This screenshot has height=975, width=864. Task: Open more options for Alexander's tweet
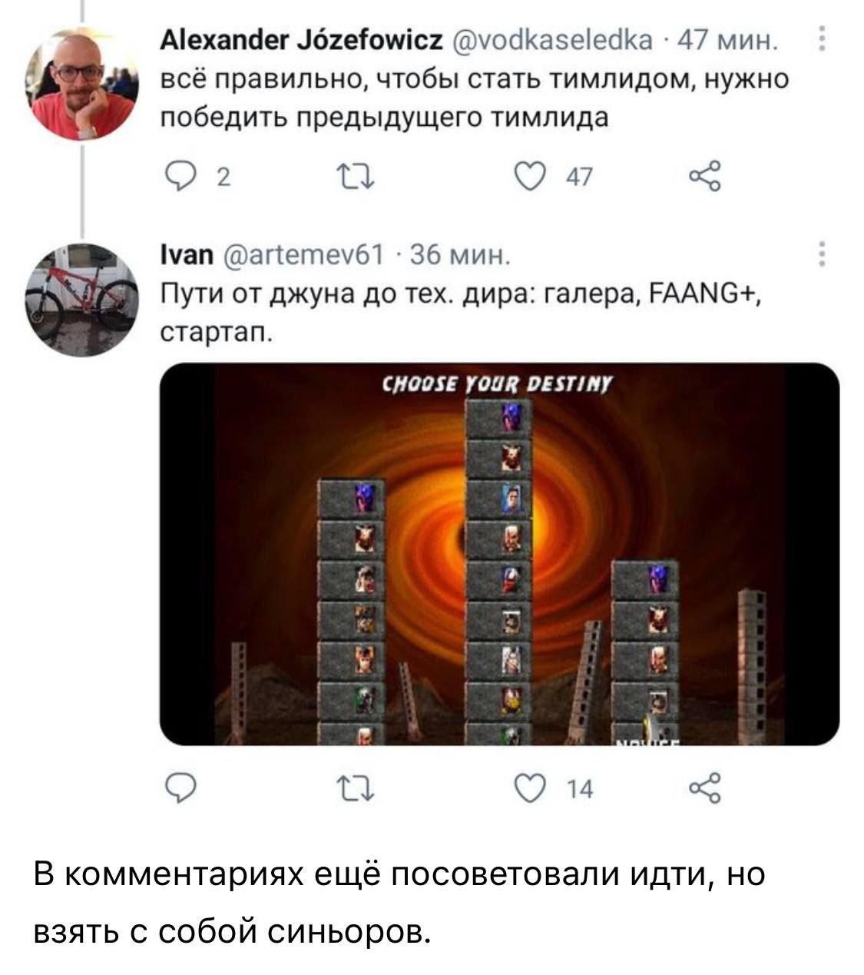pos(822,38)
